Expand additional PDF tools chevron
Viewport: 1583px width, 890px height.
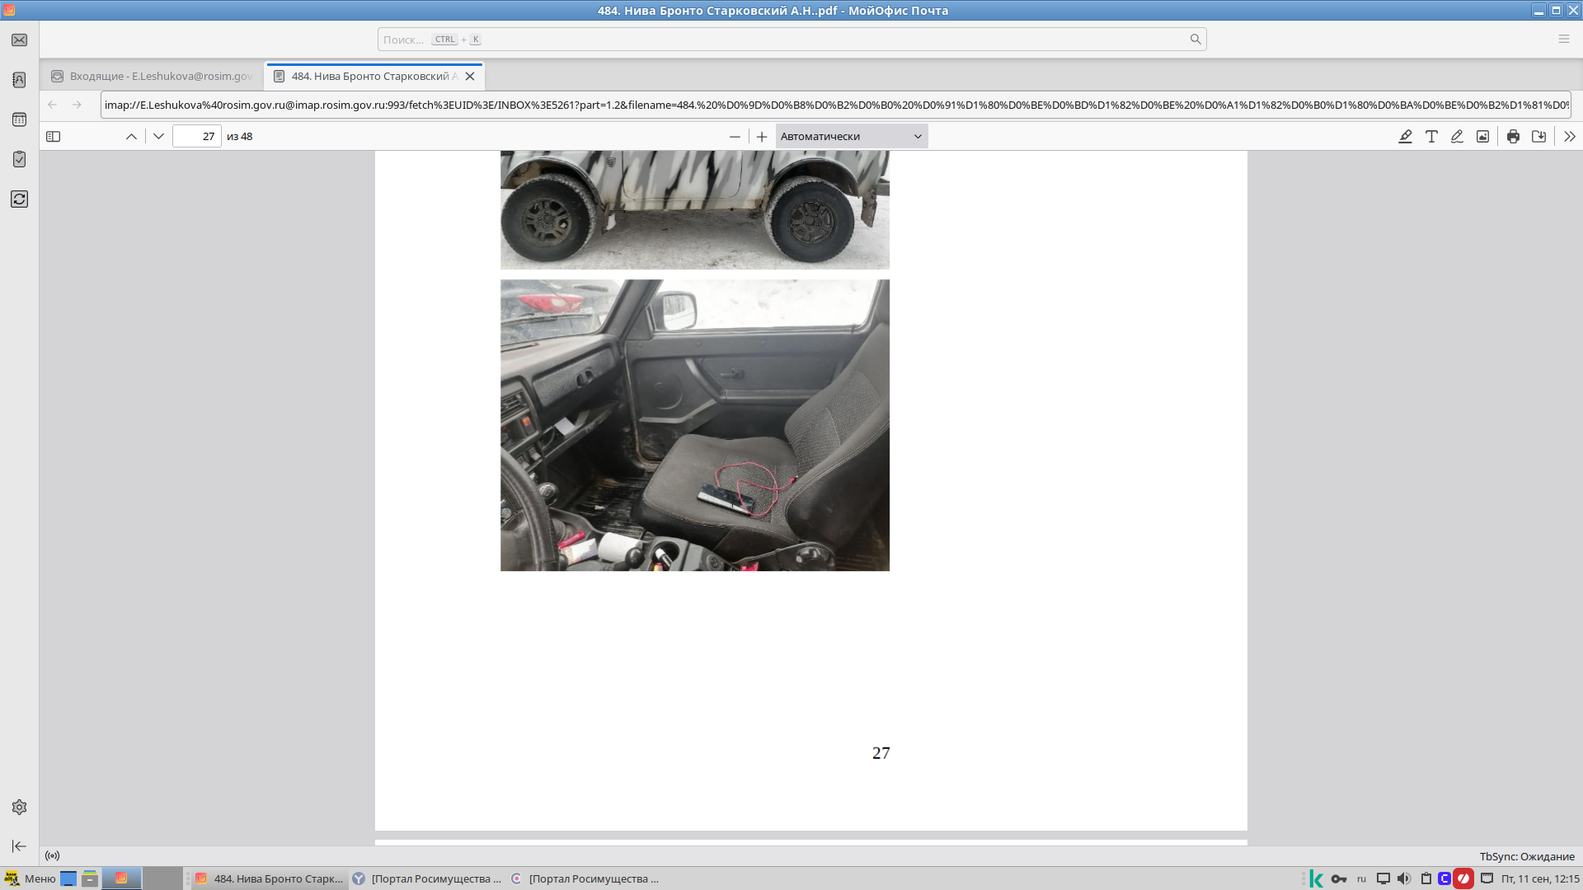click(1570, 137)
